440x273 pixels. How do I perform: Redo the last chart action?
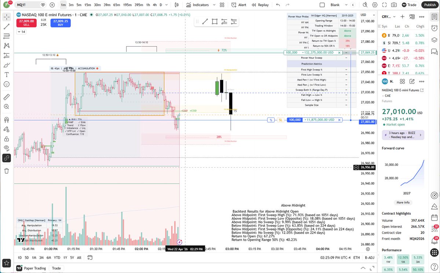click(287, 5)
